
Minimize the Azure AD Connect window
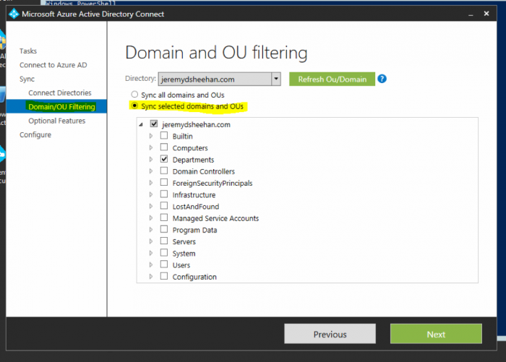click(x=471, y=14)
